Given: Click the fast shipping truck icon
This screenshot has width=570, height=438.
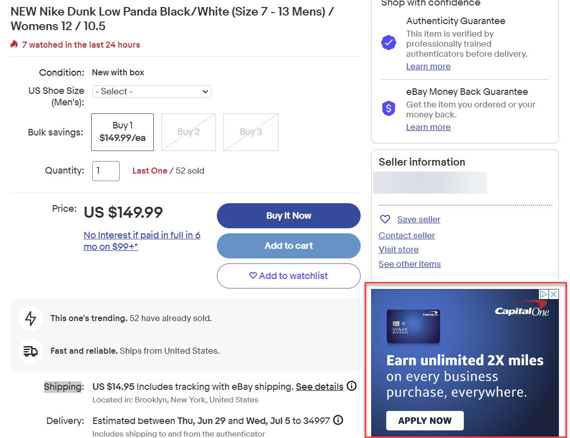Looking at the screenshot, I should coord(31,351).
